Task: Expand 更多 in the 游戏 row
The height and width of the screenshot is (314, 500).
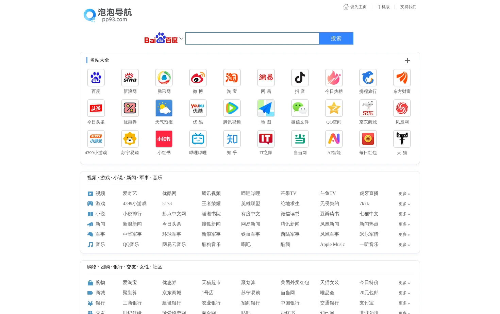Action: point(404,204)
